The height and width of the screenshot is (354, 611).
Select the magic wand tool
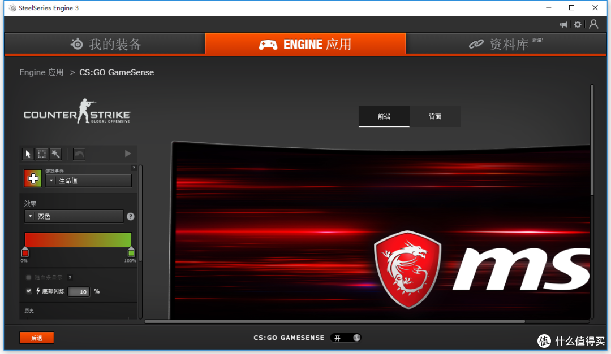pyautogui.click(x=55, y=154)
